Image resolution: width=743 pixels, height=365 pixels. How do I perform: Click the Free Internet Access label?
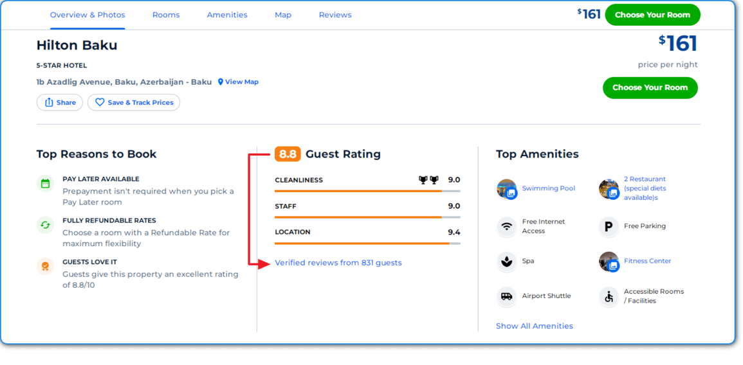coord(544,226)
